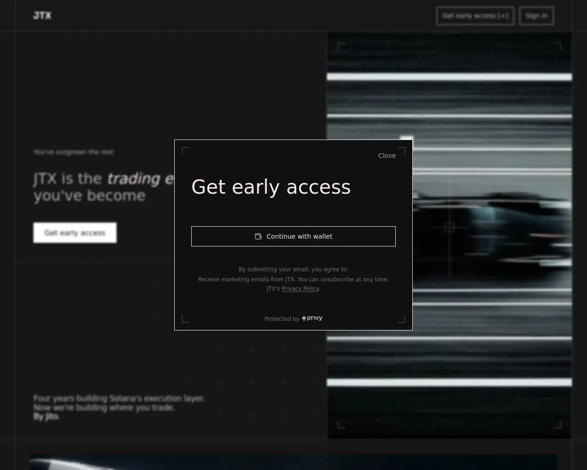Click the Get early access dialog heading

click(x=271, y=187)
